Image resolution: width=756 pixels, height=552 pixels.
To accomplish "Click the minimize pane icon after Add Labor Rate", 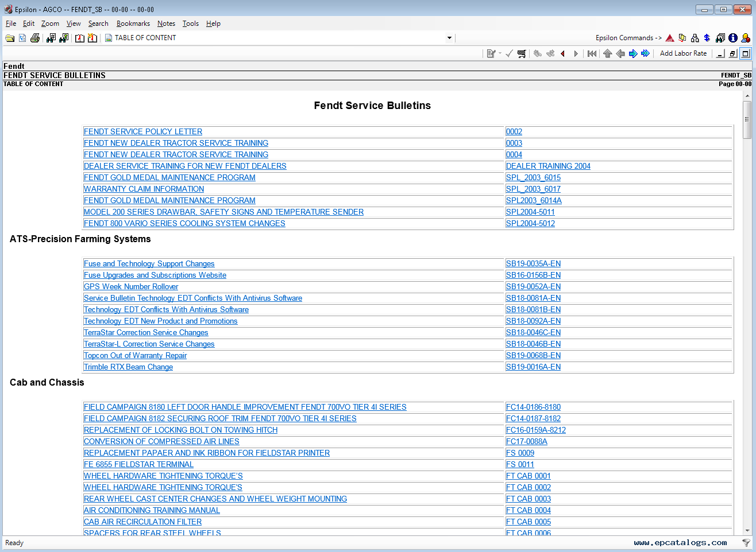I will (x=720, y=53).
